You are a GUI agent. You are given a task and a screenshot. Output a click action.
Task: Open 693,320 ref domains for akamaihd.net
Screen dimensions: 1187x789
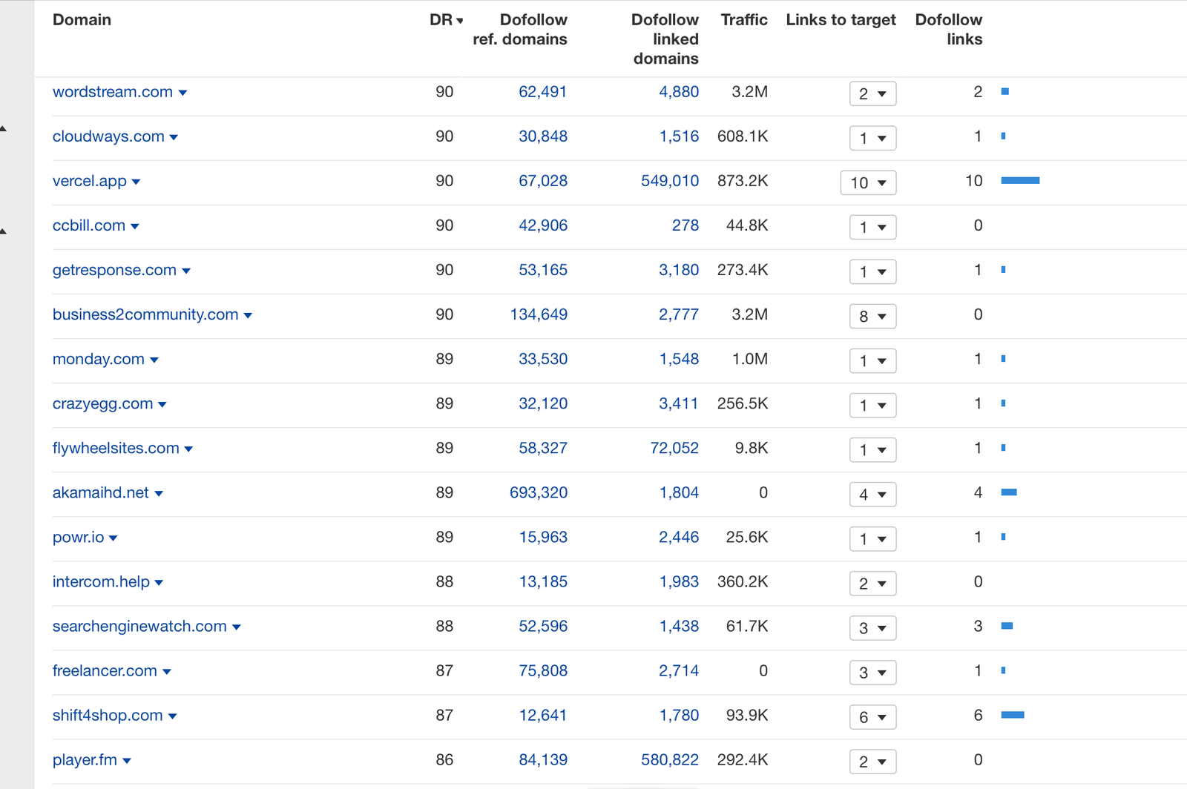(x=539, y=492)
